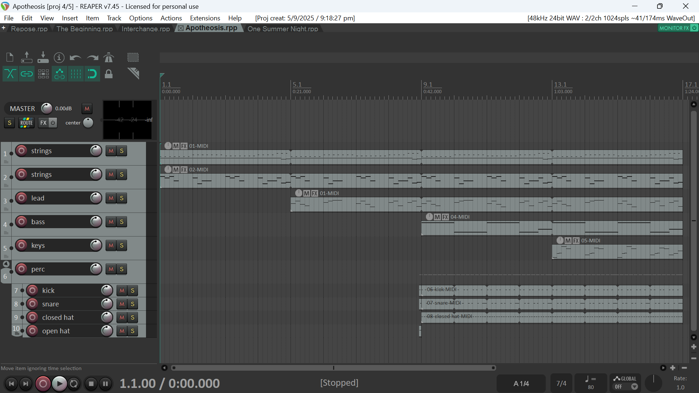
Task: Switch to One Summer Night.rpp tab
Action: 283,29
